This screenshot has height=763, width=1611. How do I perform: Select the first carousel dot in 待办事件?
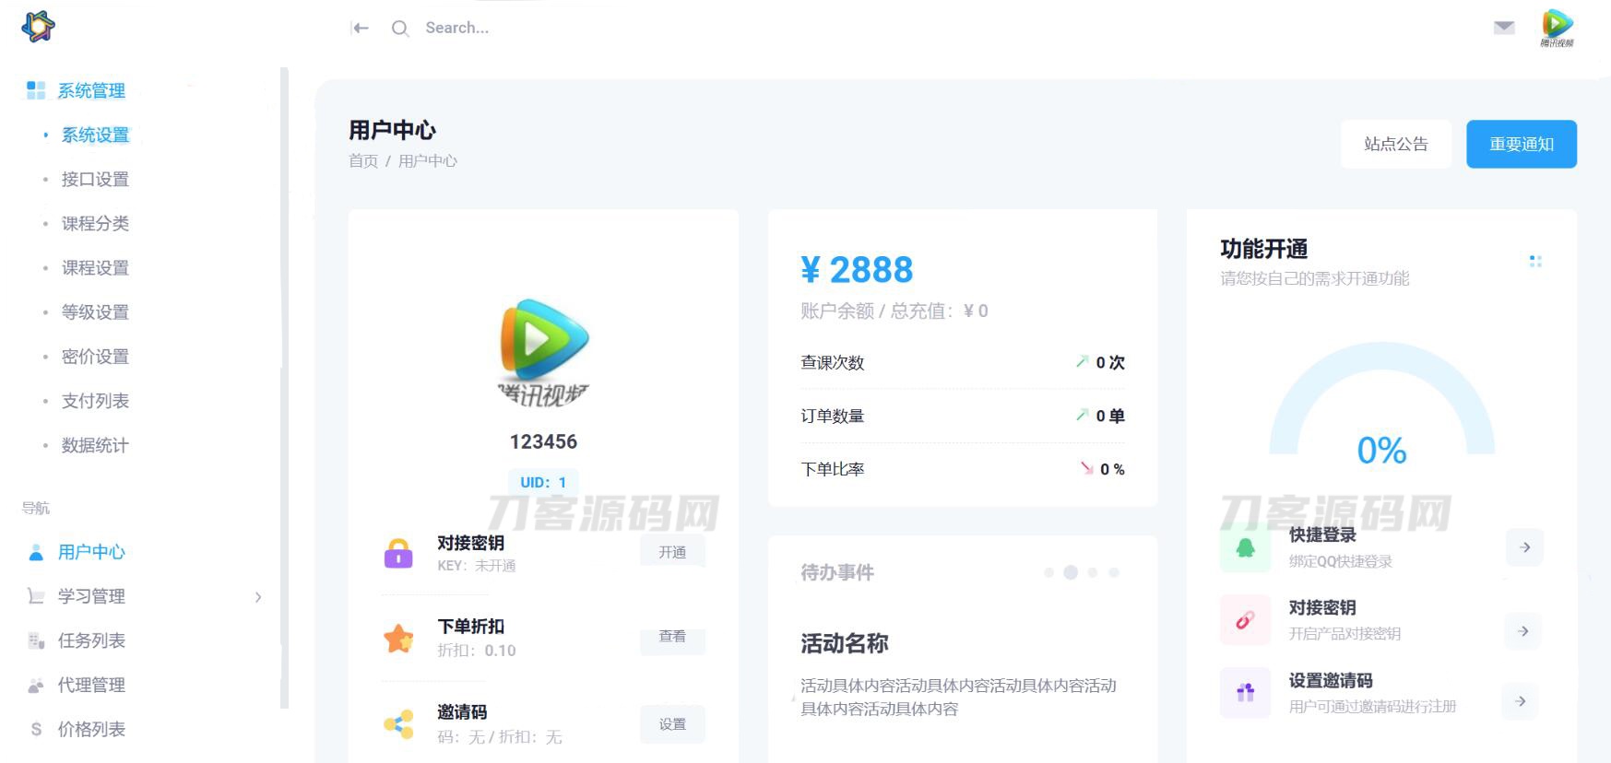(1048, 572)
